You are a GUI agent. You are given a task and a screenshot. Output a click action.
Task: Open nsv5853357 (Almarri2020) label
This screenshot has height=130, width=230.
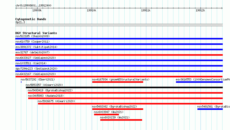(x=44, y=85)
